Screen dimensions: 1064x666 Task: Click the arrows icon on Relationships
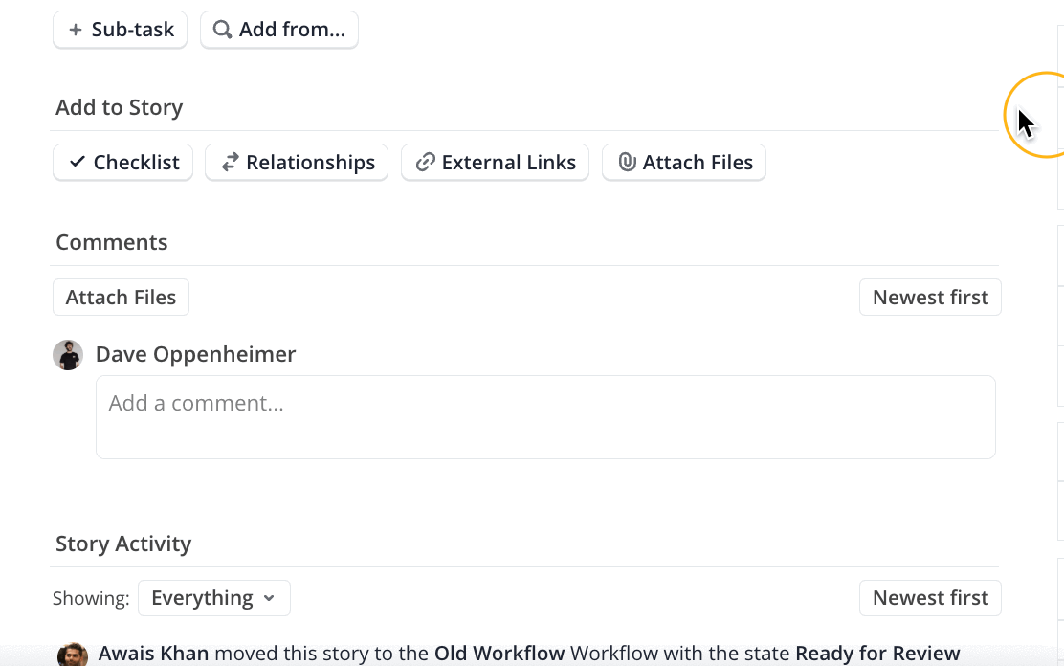click(x=230, y=163)
